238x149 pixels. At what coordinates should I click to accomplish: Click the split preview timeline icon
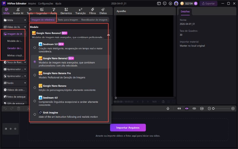tap(194, 108)
